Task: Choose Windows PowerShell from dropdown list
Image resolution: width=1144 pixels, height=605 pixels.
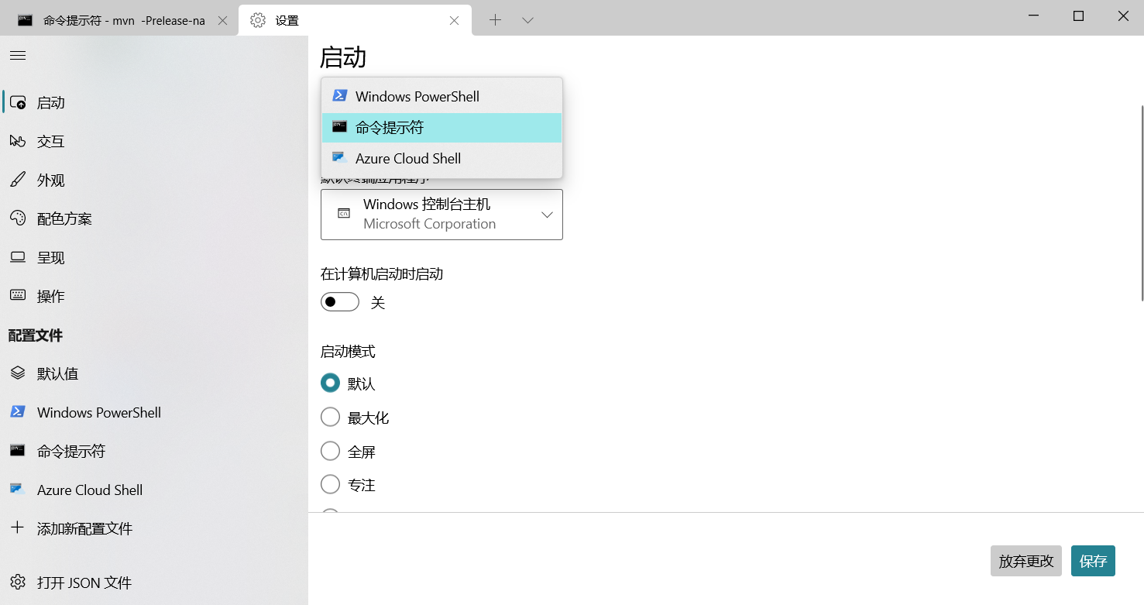Action: pyautogui.click(x=441, y=96)
